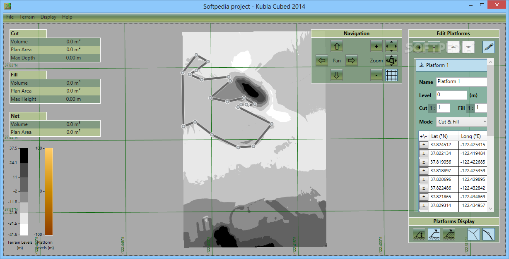Click the Fill slope ratio input field
This screenshot has height=259, width=509.
point(481,108)
